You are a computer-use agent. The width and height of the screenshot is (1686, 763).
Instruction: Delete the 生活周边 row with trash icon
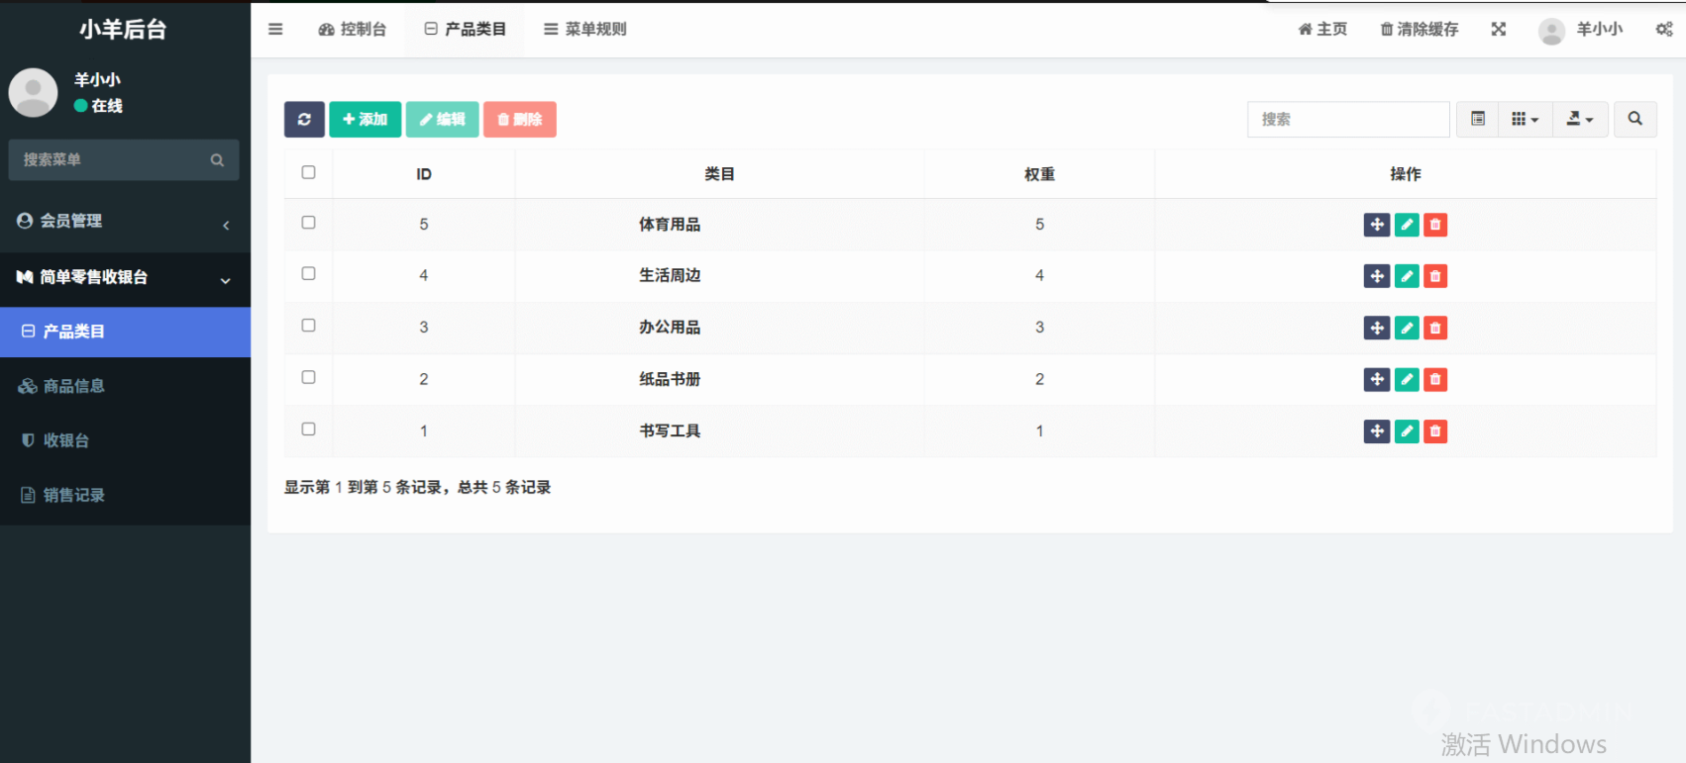click(x=1435, y=276)
